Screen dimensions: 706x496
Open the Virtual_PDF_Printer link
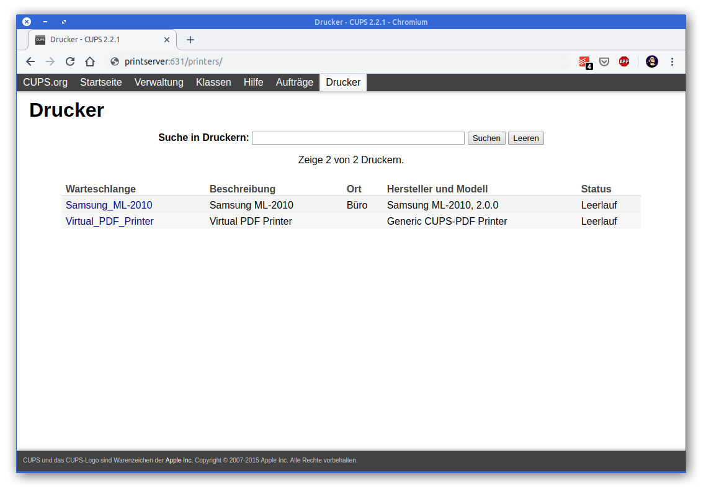(109, 221)
